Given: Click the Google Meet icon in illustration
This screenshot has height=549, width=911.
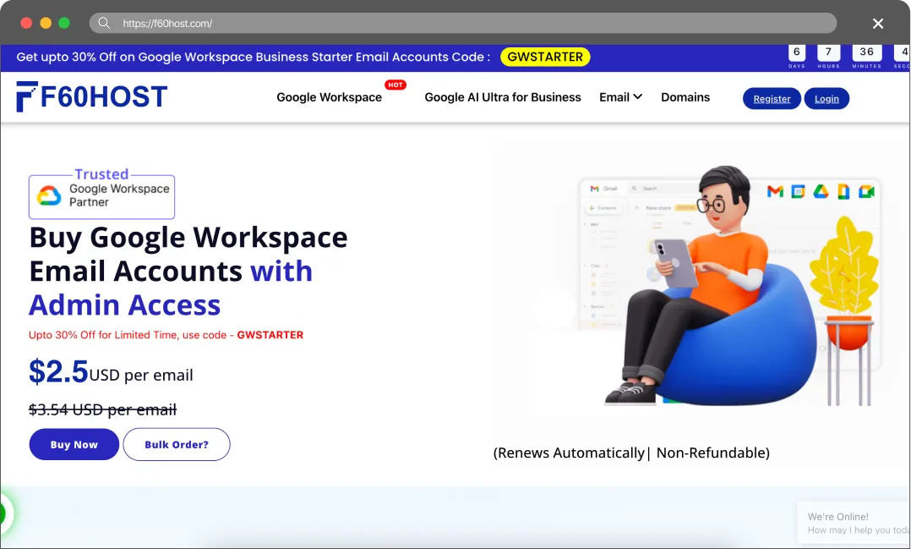Looking at the screenshot, I should click(x=866, y=191).
